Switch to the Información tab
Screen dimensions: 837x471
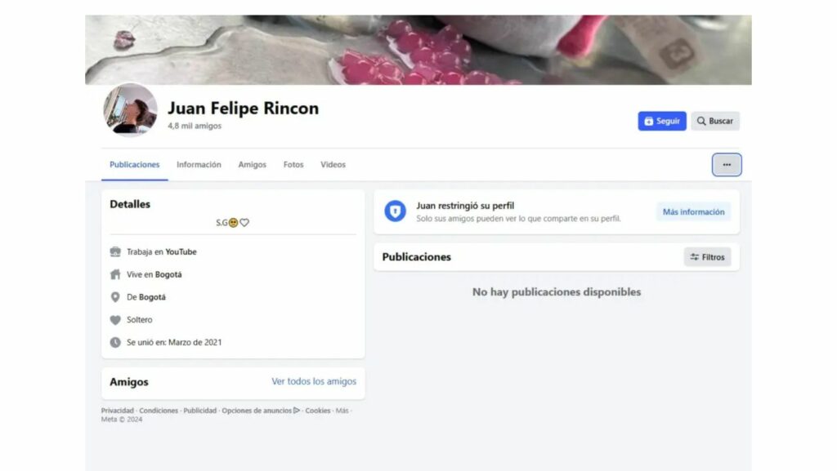199,165
